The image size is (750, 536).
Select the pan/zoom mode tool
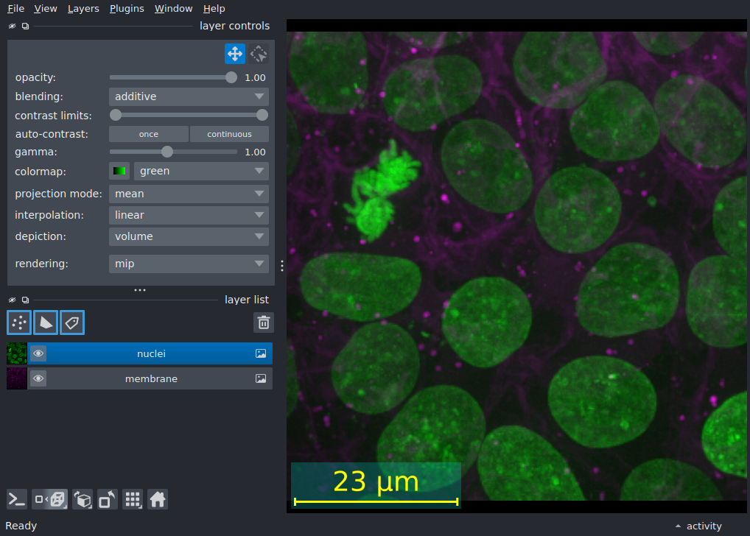(x=235, y=54)
